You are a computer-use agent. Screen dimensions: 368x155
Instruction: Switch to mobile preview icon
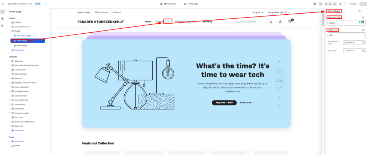pyautogui.click(x=330, y=4)
